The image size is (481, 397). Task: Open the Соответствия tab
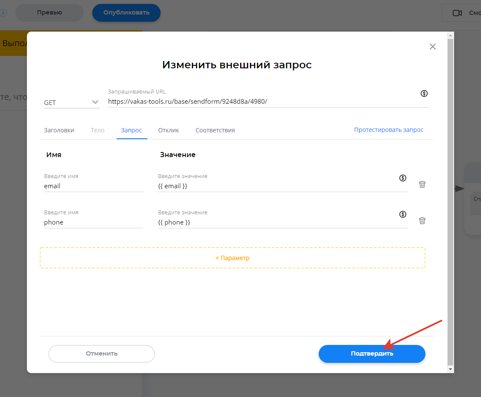click(x=215, y=130)
